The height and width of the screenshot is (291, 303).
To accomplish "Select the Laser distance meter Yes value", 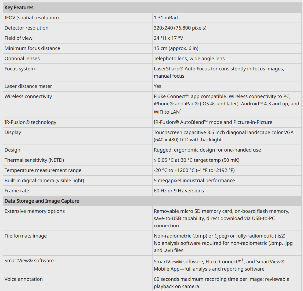I will point(157,86).
